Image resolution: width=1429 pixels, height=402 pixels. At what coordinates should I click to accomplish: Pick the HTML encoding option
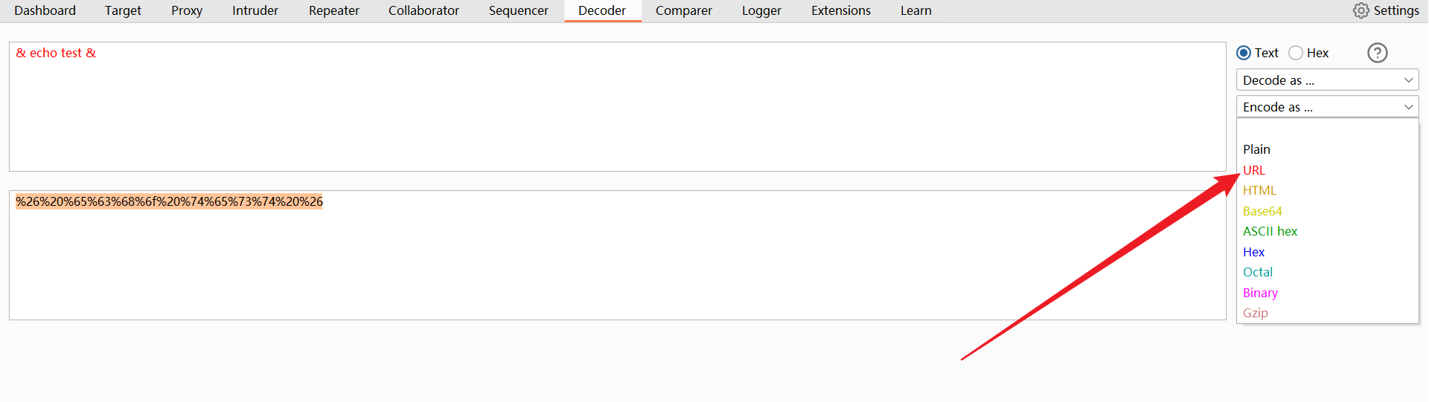point(1259,190)
